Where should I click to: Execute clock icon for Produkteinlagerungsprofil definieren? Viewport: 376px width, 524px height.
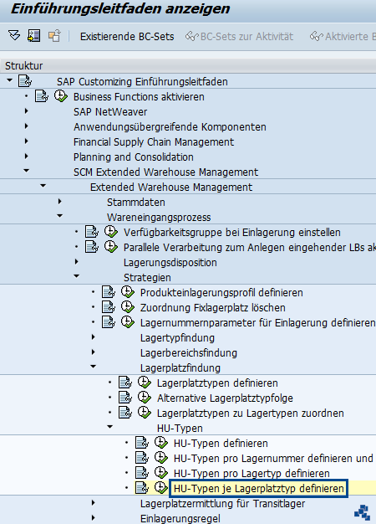click(x=128, y=292)
